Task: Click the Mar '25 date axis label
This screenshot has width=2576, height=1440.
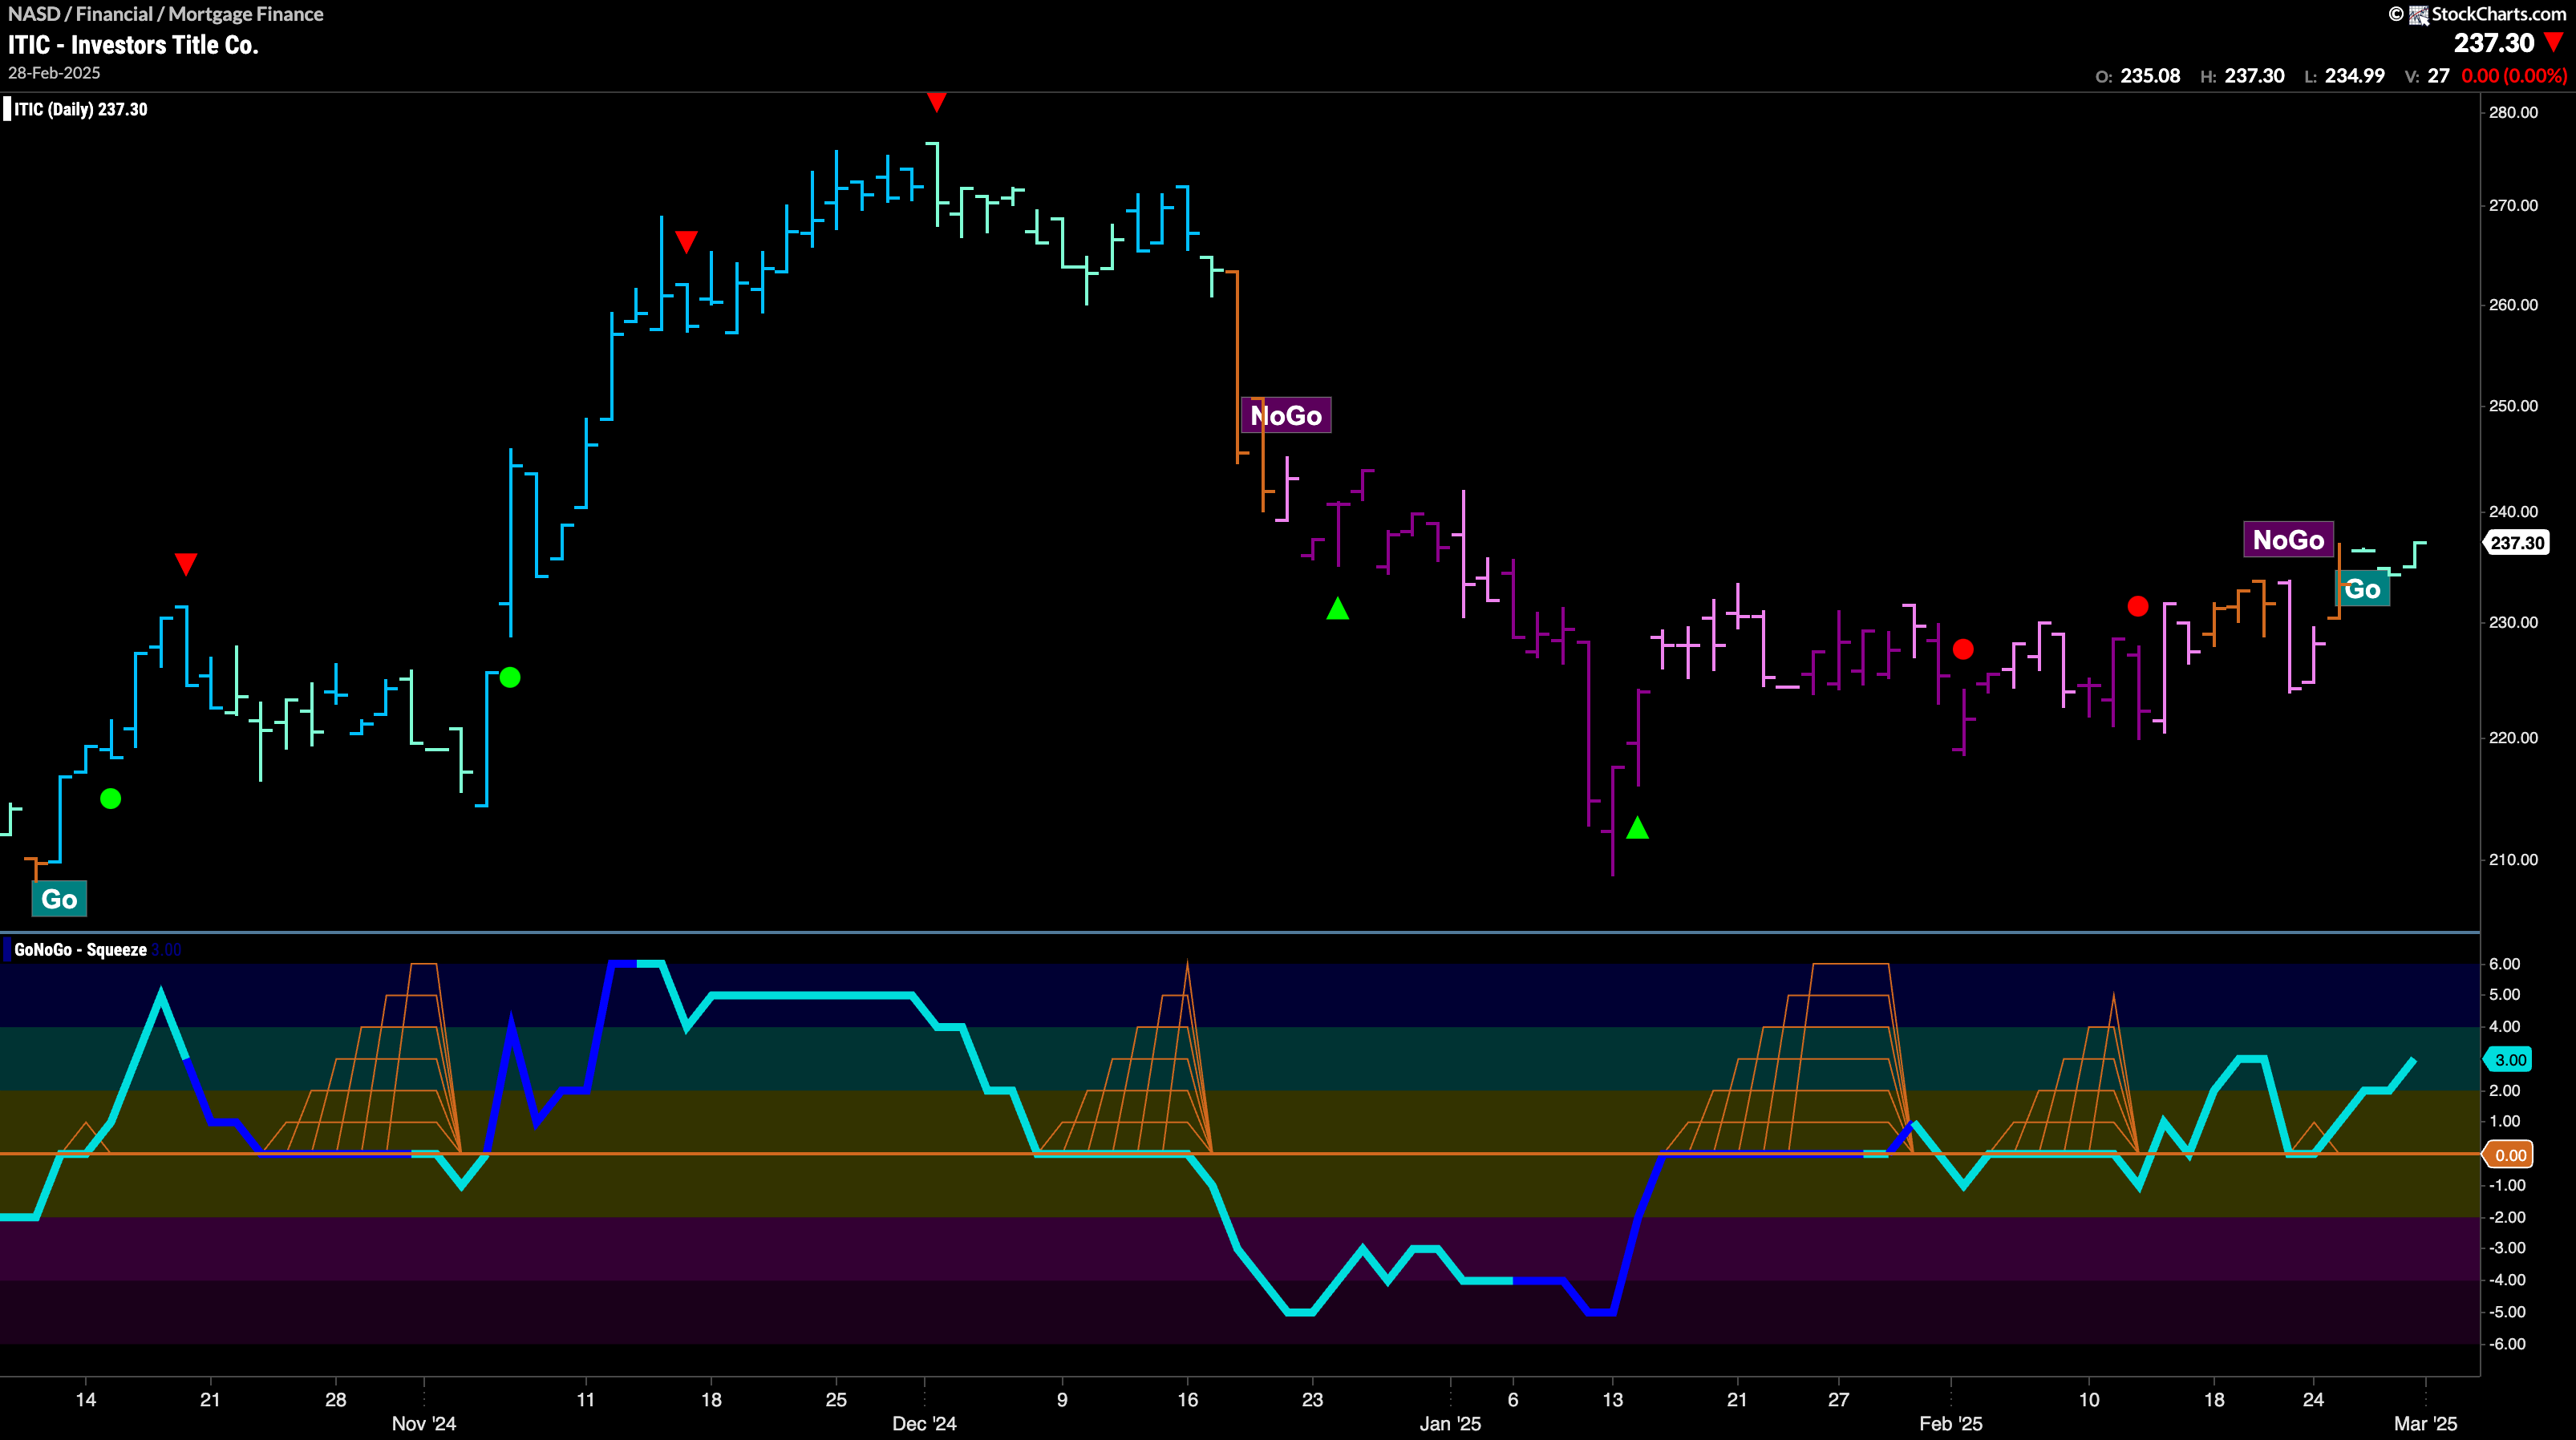Action: pyautogui.click(x=2425, y=1423)
